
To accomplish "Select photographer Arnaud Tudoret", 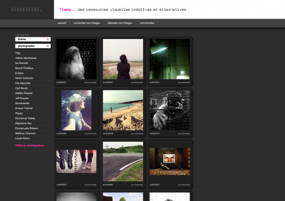I will [24, 108].
